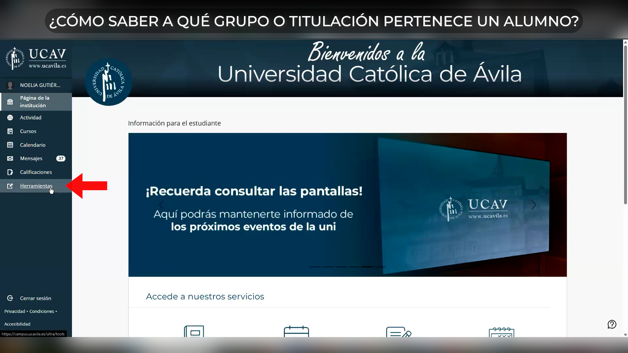Click the UCAV sidebar logo
This screenshot has height=353, width=628.
tap(36, 58)
